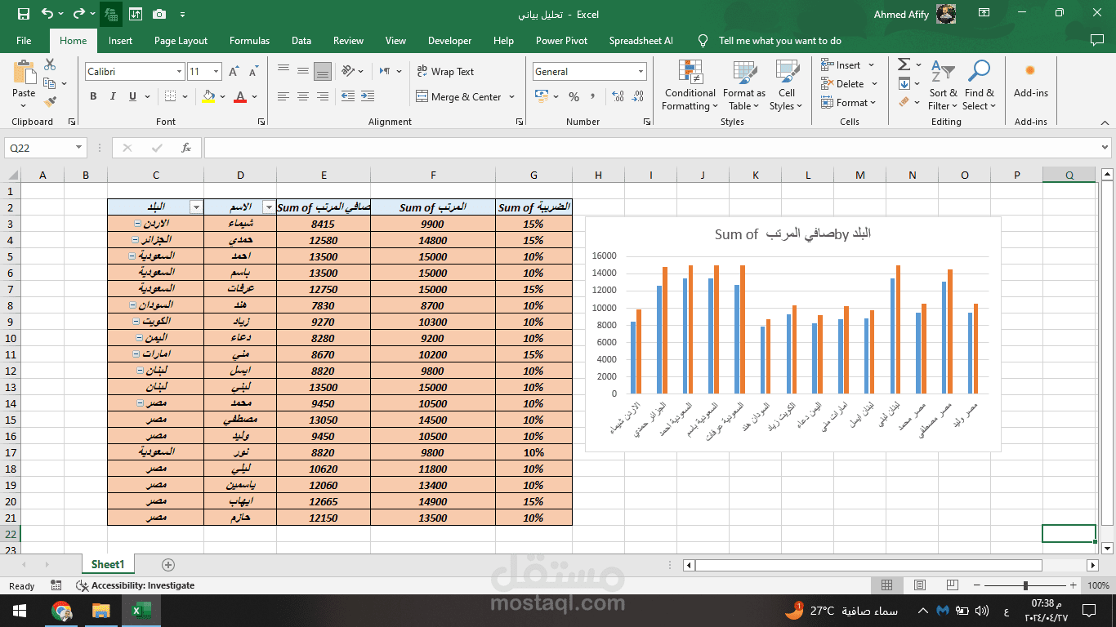Open Conditional Formatting options

[690, 86]
